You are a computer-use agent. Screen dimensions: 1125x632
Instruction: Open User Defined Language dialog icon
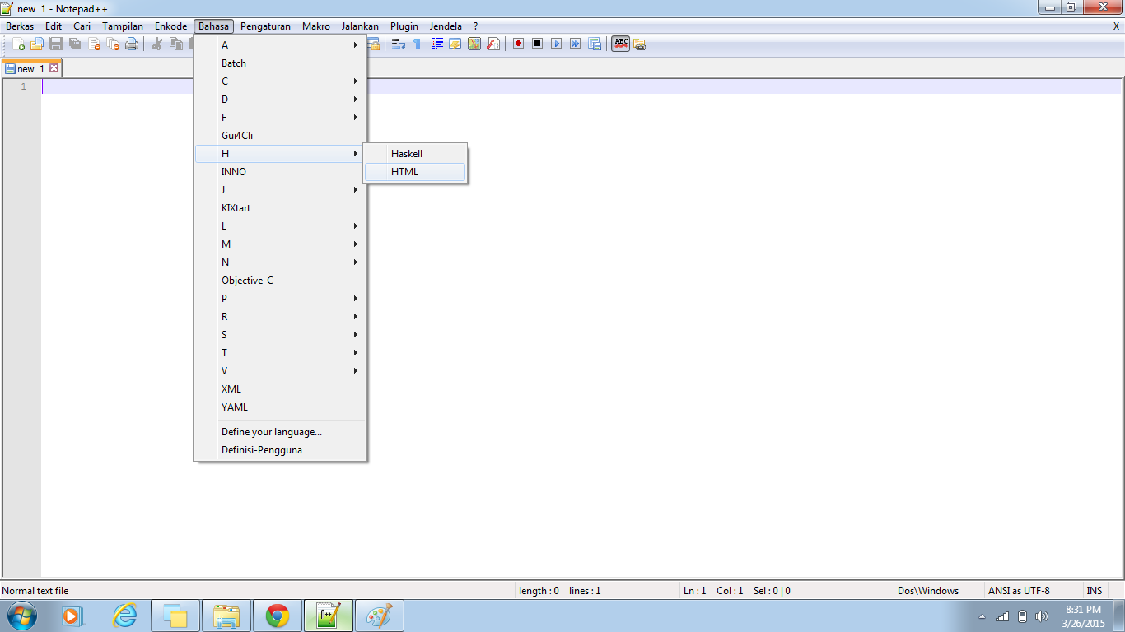point(455,44)
